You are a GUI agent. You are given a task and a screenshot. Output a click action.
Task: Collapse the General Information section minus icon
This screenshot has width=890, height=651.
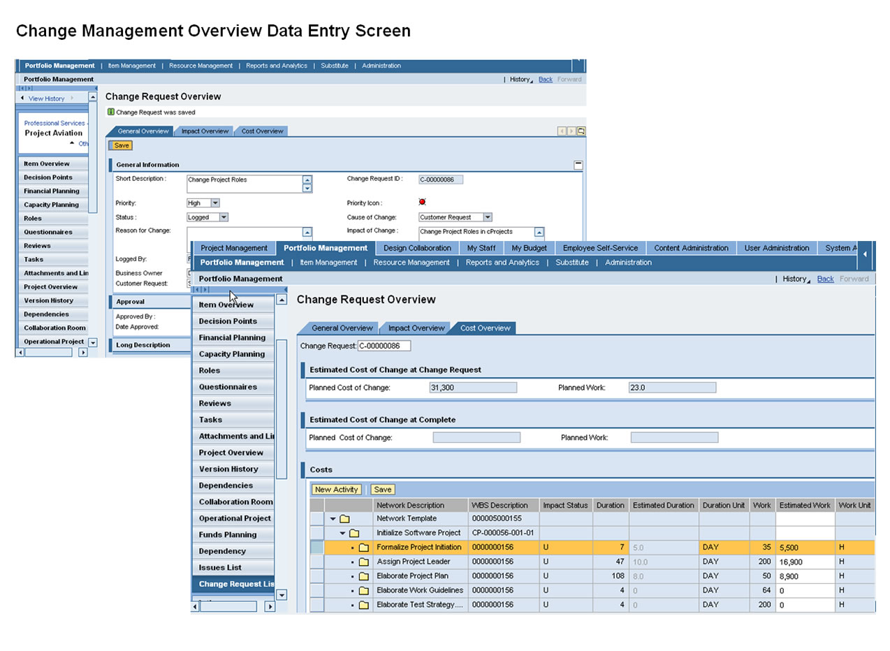578,165
